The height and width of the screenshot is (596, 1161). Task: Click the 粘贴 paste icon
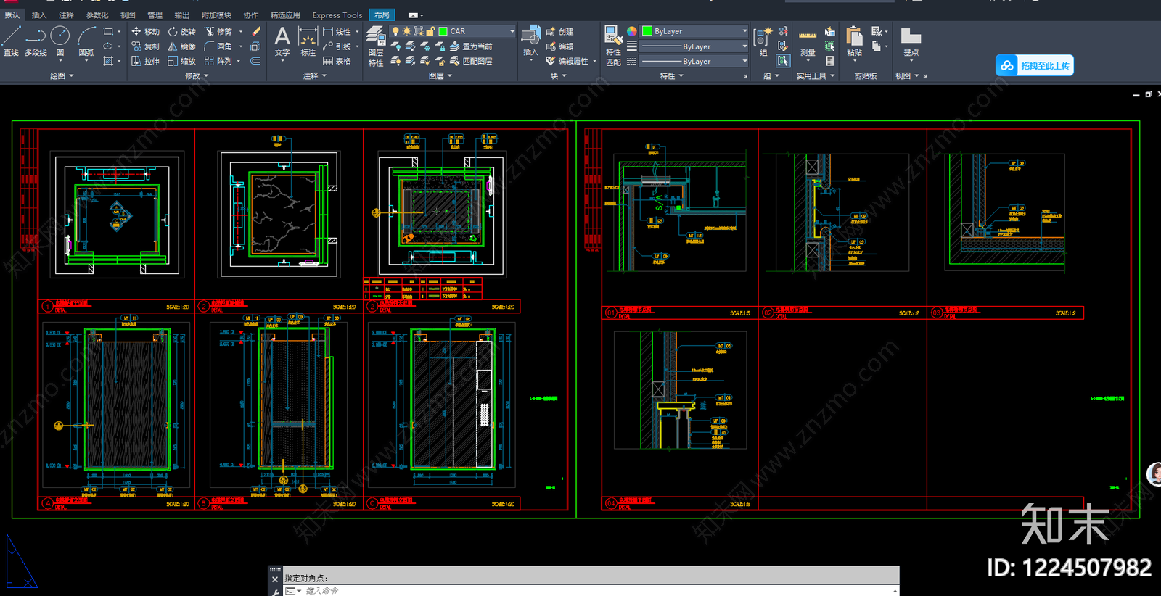point(855,41)
